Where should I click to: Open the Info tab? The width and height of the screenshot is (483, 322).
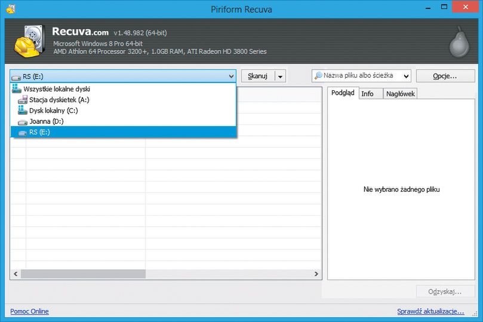[x=371, y=94]
